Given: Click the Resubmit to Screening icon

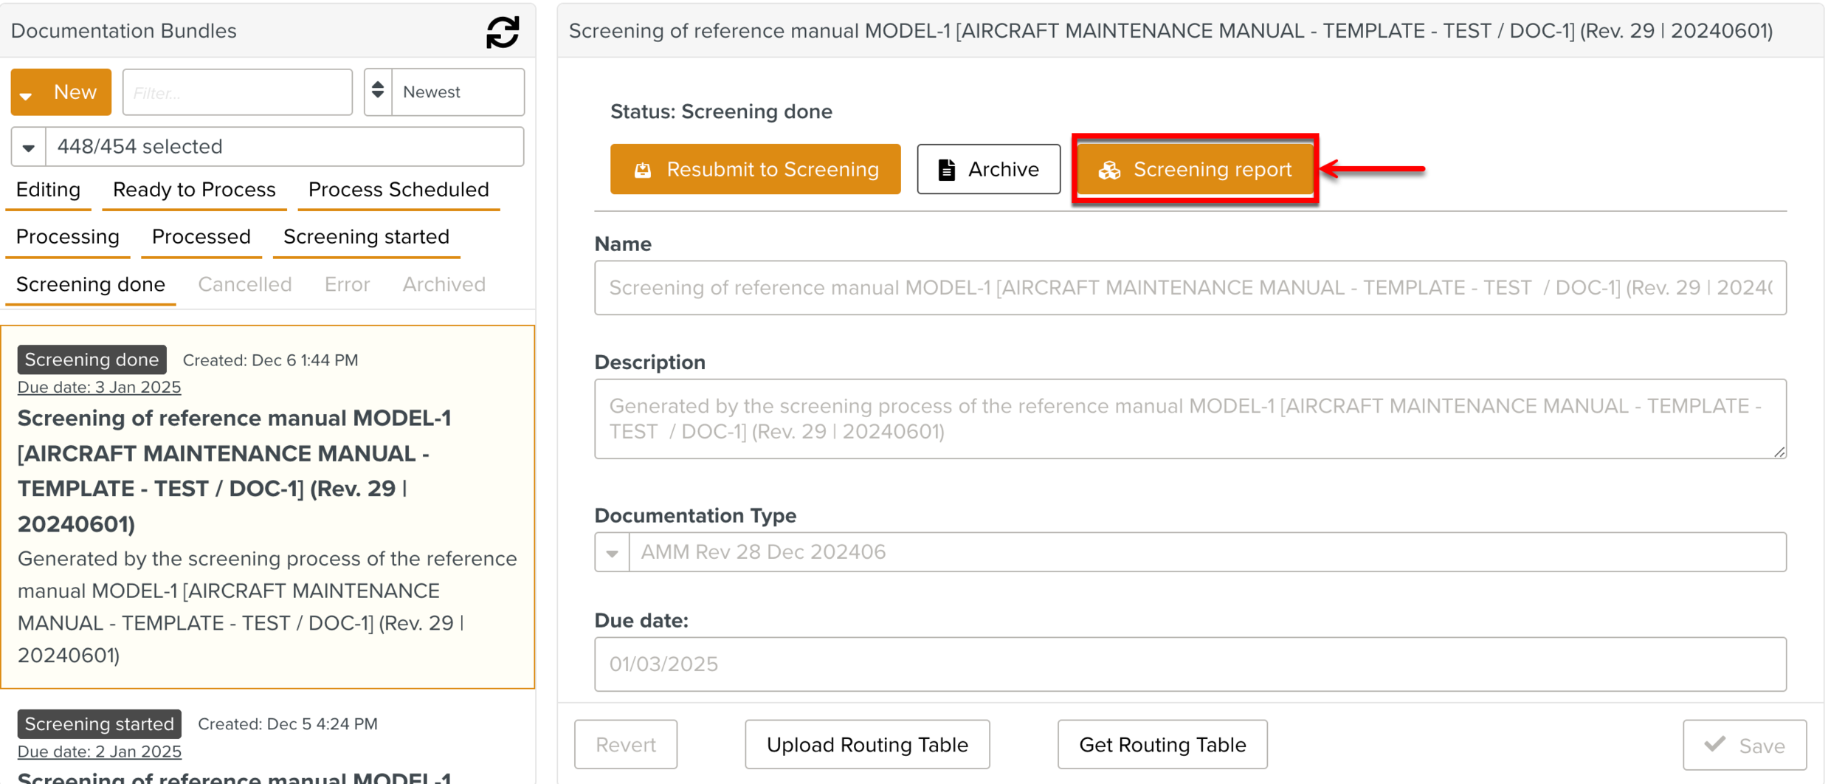Looking at the screenshot, I should [643, 170].
